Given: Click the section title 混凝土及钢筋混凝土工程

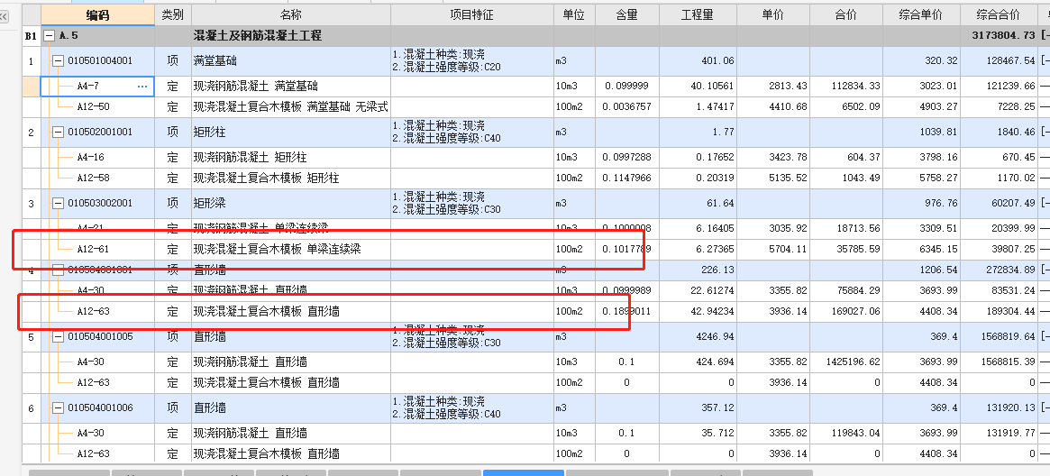Looking at the screenshot, I should (x=257, y=35).
